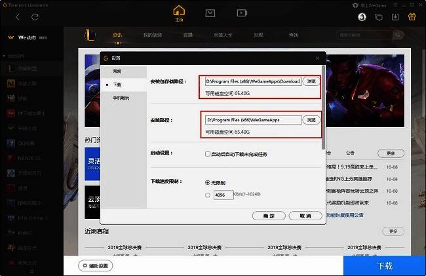Open the store icon in top navigation

210,12
